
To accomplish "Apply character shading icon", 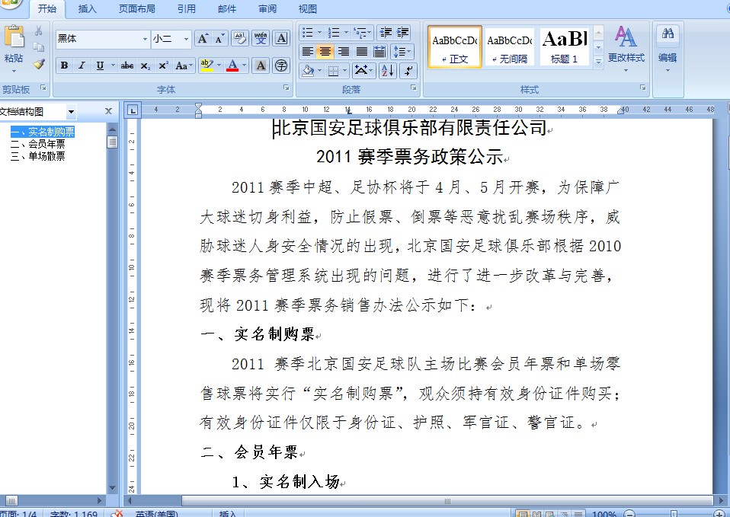I will [261, 65].
